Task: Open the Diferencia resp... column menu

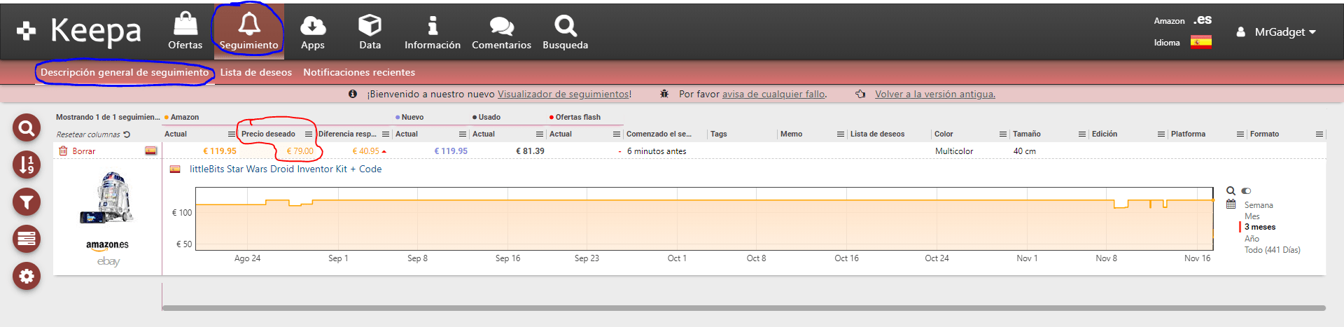Action: (x=386, y=134)
